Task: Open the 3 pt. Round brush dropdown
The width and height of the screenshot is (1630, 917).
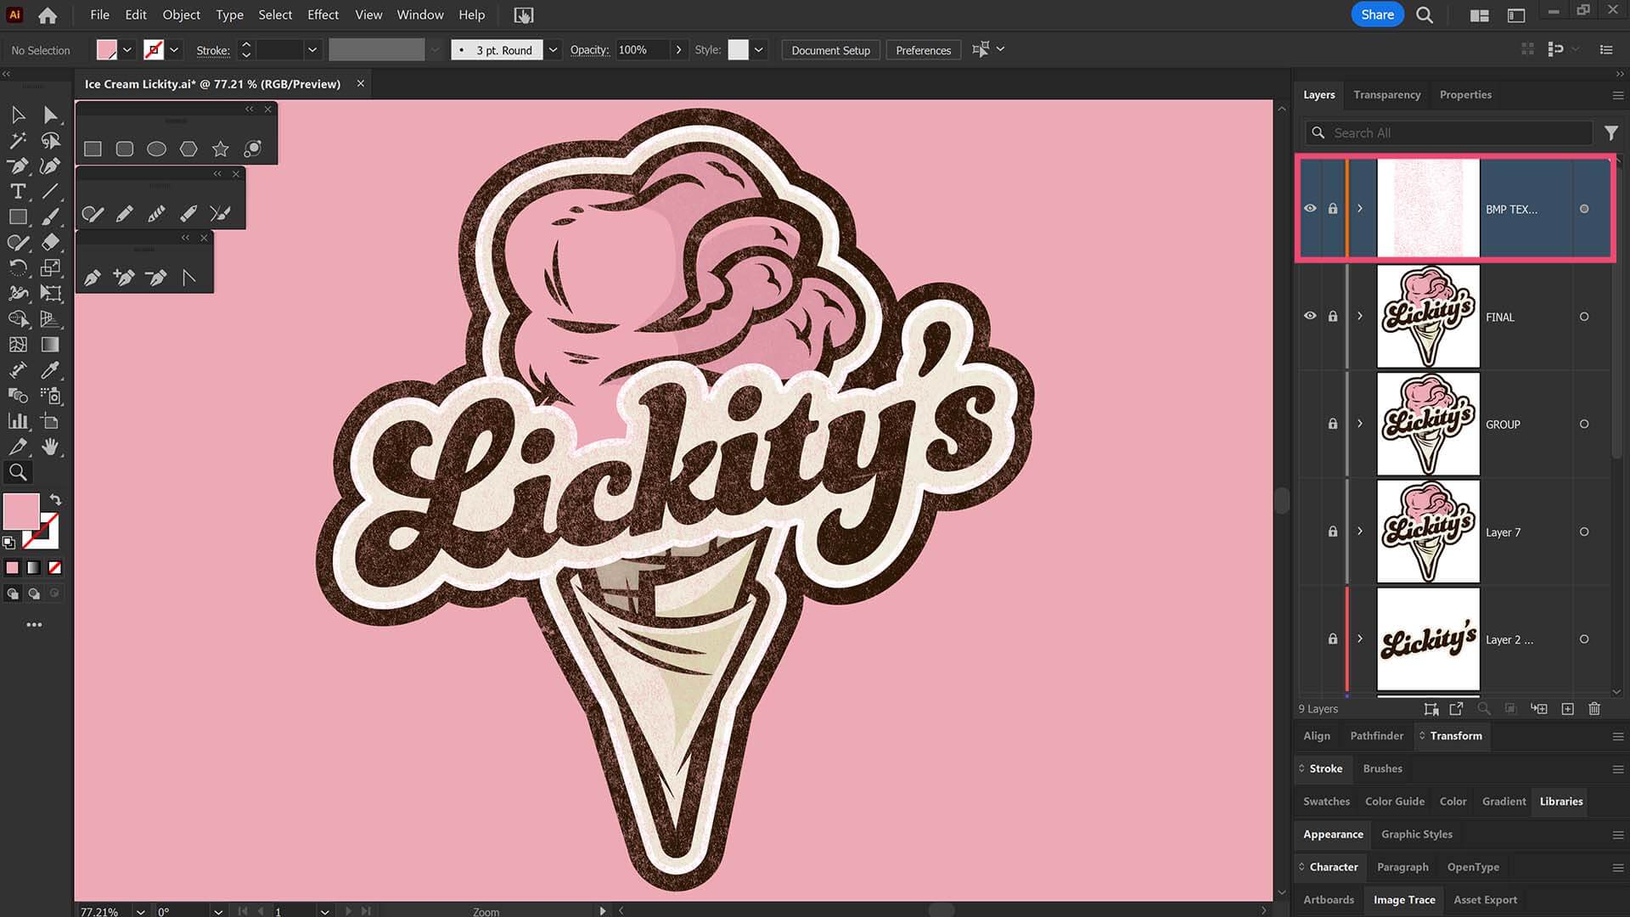Action: pos(553,50)
